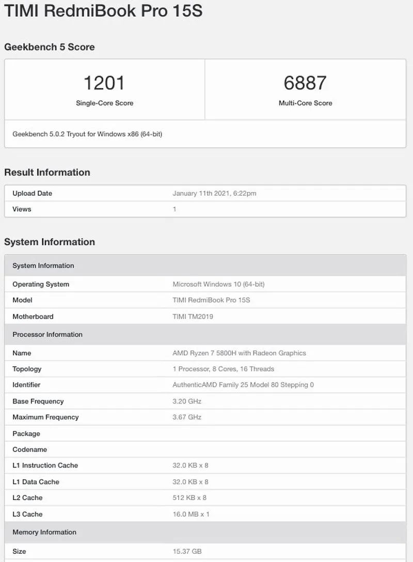Select the "L1 Instruction Cache" row label
413x562 pixels.
click(45, 465)
